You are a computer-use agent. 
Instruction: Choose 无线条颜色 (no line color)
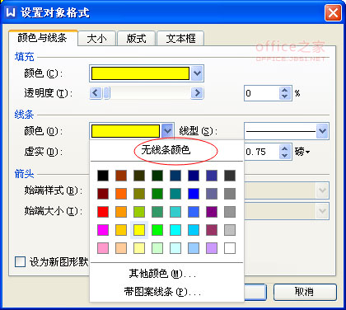[166, 150]
